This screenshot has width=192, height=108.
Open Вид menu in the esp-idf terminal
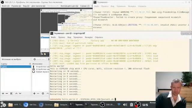tap(69, 37)
